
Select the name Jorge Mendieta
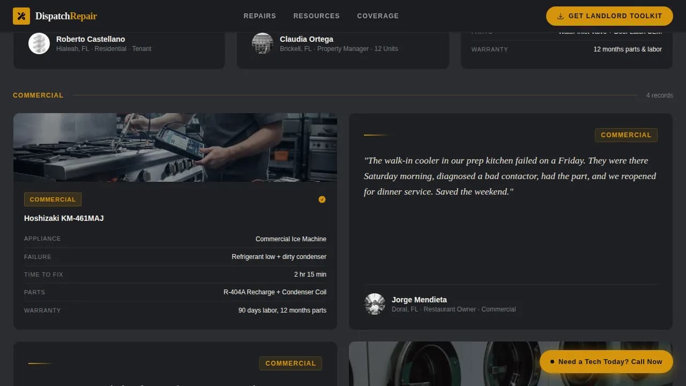(419, 300)
